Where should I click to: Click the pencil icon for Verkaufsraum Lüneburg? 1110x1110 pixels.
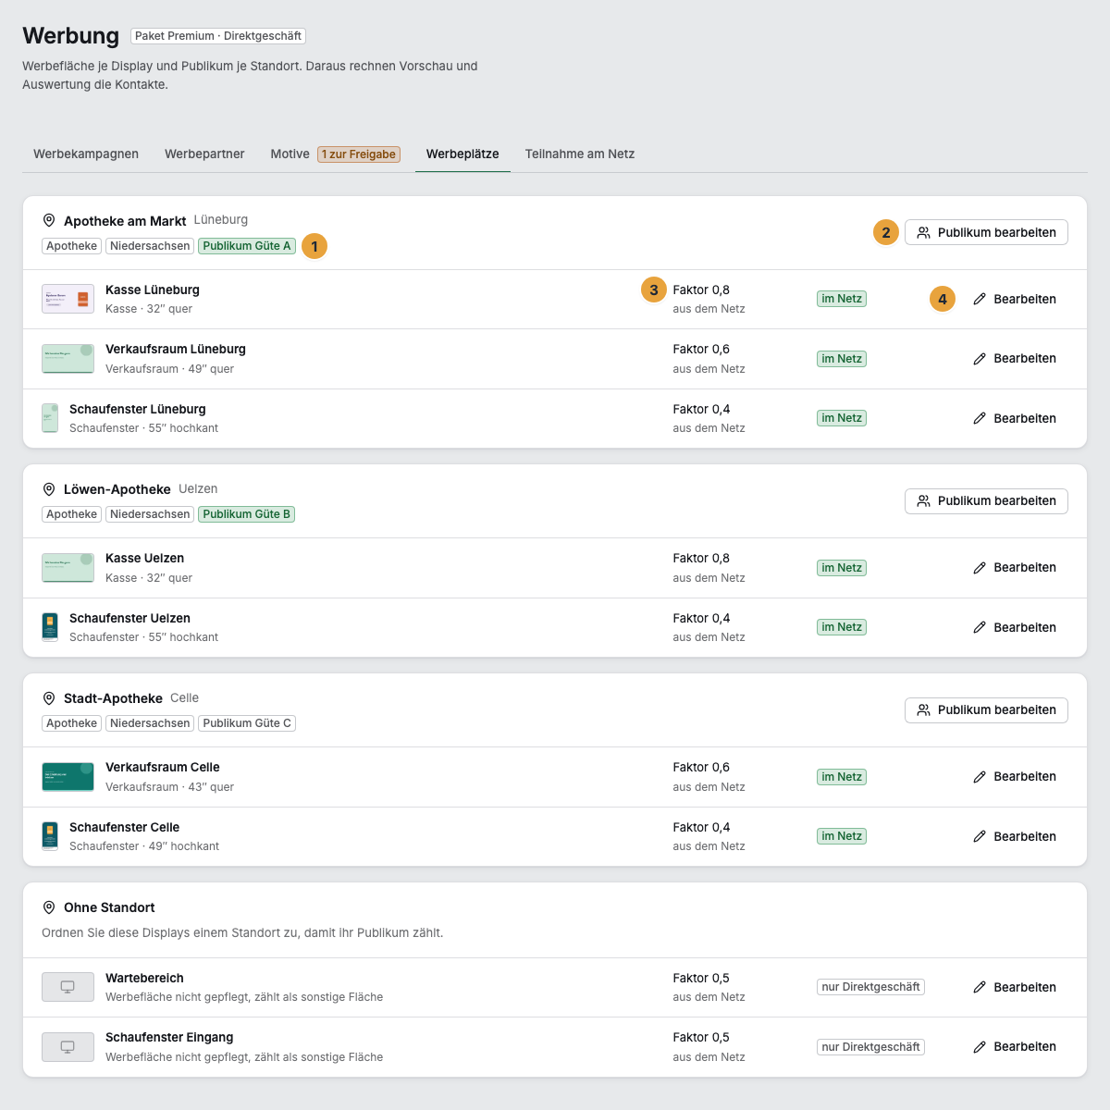pyautogui.click(x=980, y=359)
